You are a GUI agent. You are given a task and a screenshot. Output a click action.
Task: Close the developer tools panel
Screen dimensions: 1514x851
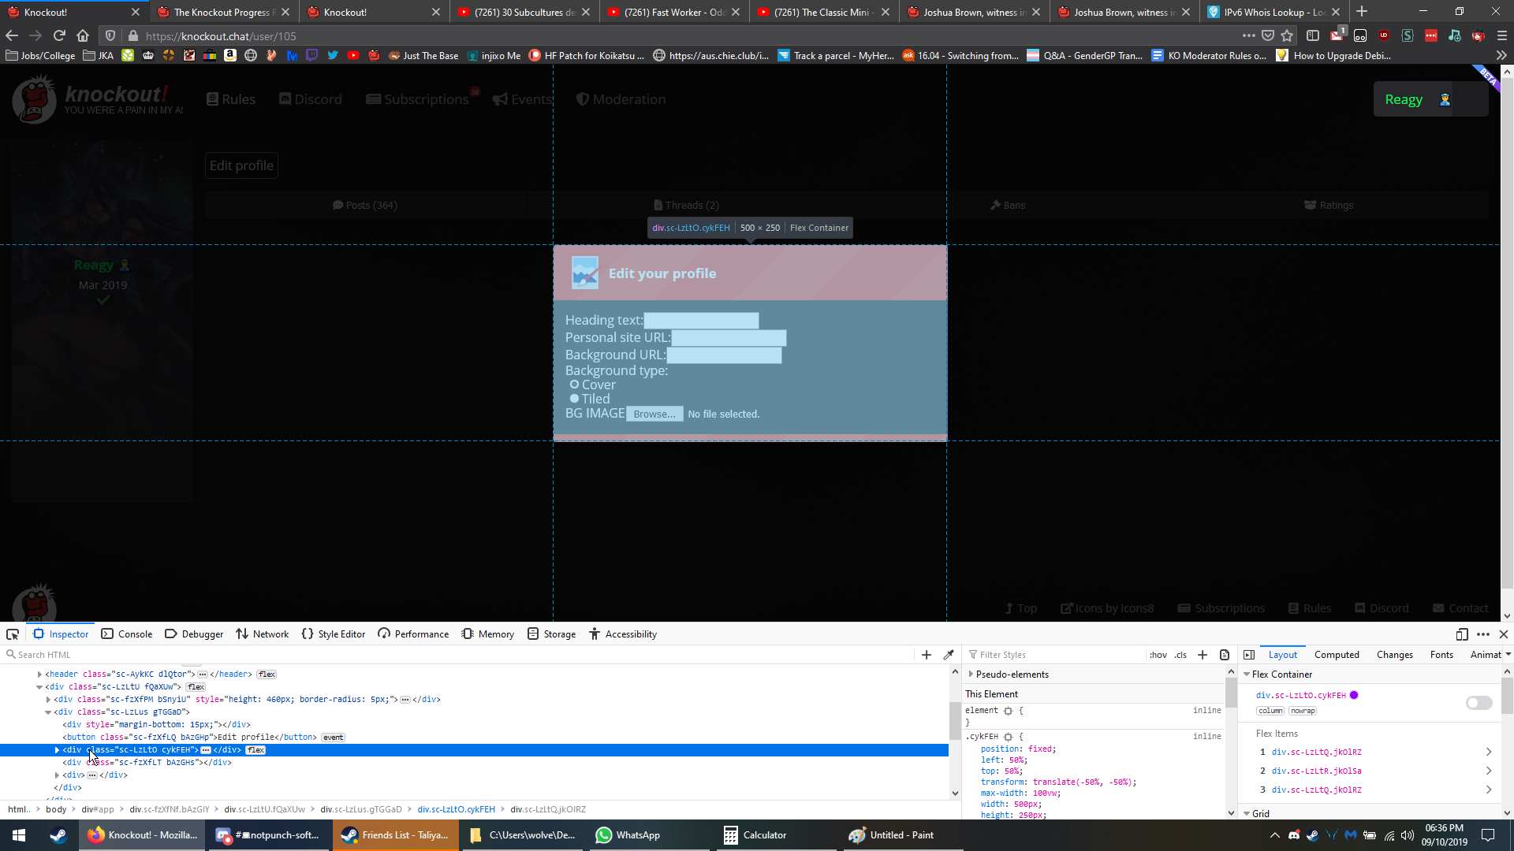(1504, 634)
